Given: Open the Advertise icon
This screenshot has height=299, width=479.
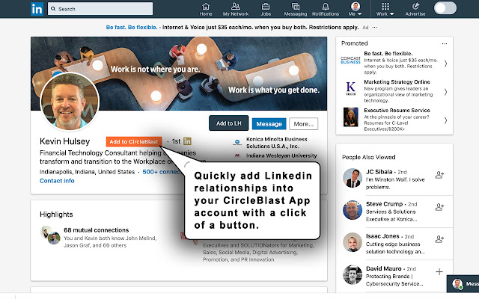Looking at the screenshot, I should pos(415,10).
